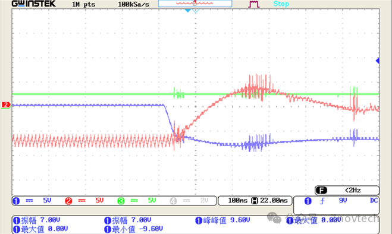Select the blue trigger level arrow marker
392x234 pixels.
[378, 61]
